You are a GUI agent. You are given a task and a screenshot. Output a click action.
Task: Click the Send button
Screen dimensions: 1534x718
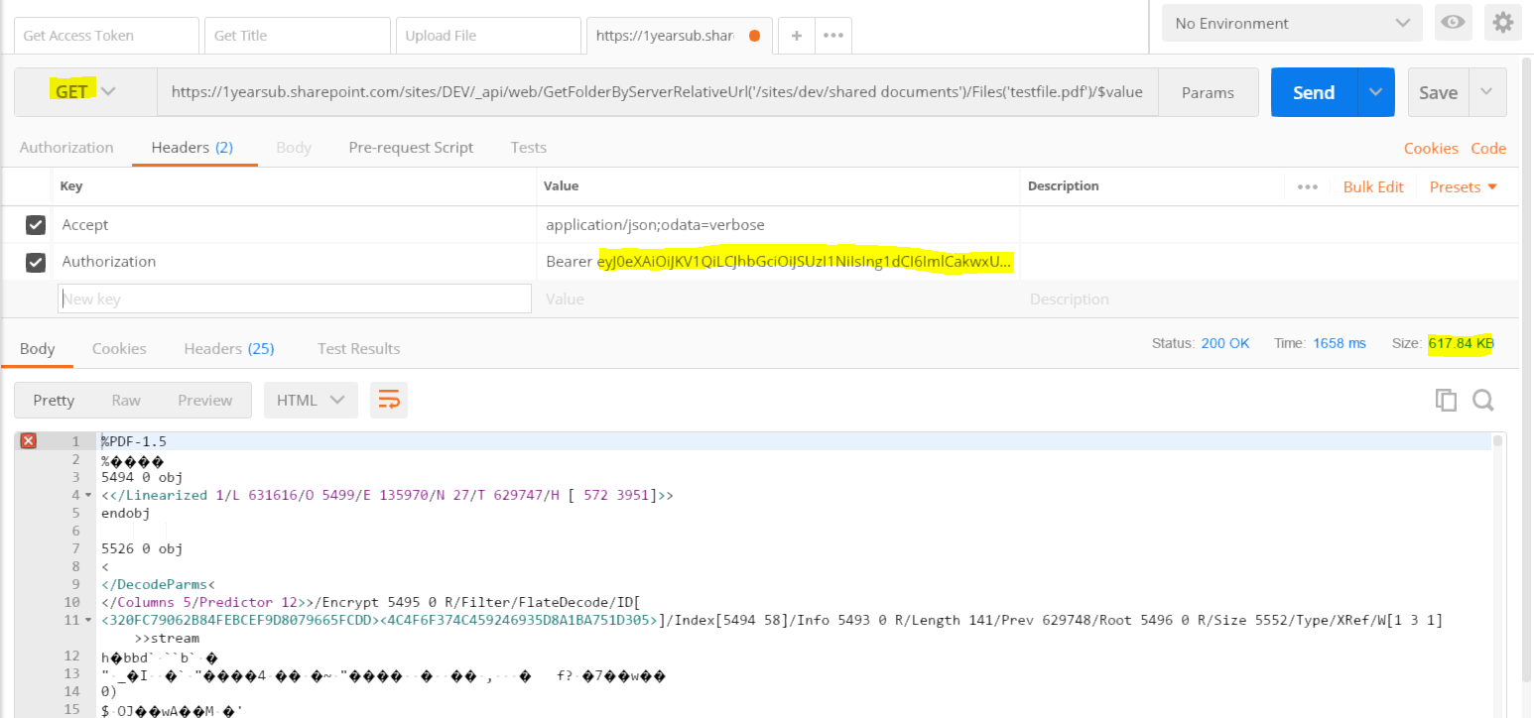tap(1312, 91)
